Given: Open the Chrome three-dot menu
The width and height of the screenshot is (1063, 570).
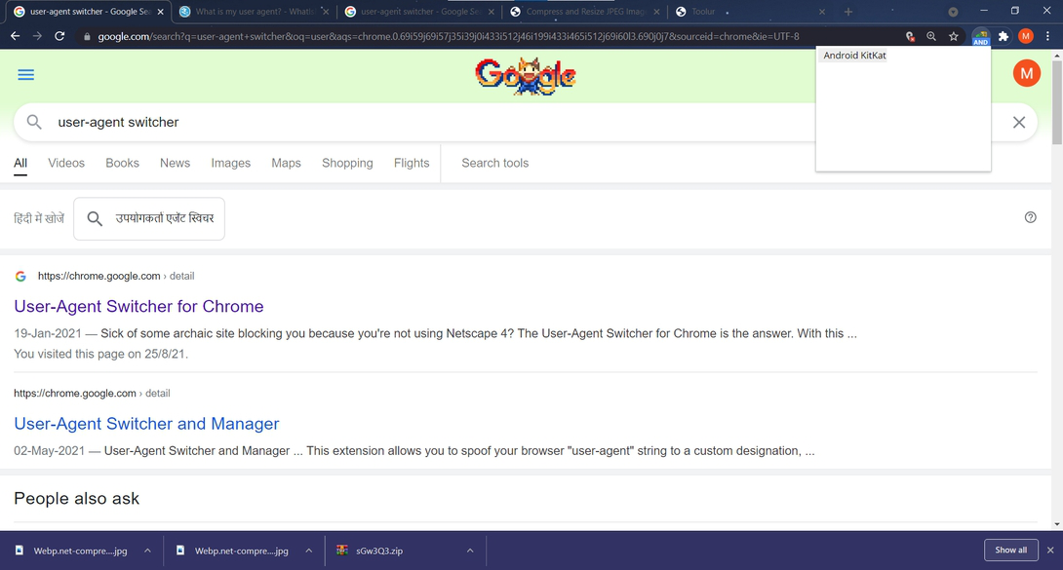Looking at the screenshot, I should 1048,36.
